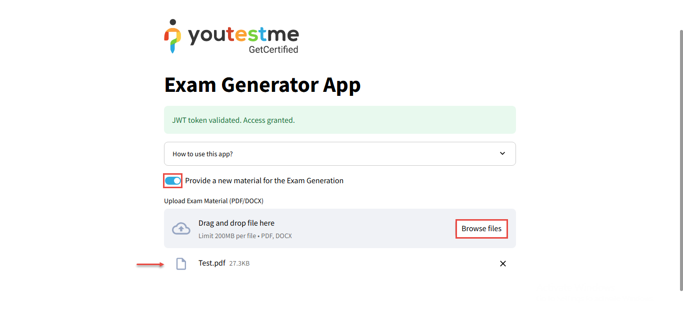
Task: Click the 'Browse files' button
Action: click(x=481, y=229)
